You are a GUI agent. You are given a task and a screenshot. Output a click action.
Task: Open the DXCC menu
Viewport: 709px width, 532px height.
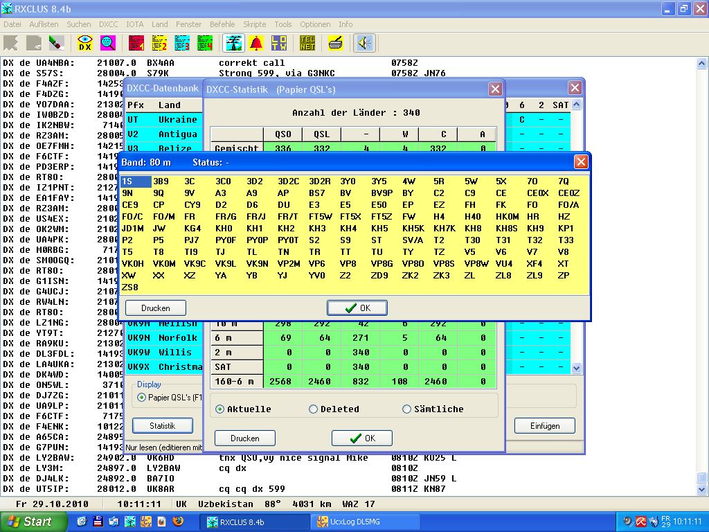(x=109, y=24)
